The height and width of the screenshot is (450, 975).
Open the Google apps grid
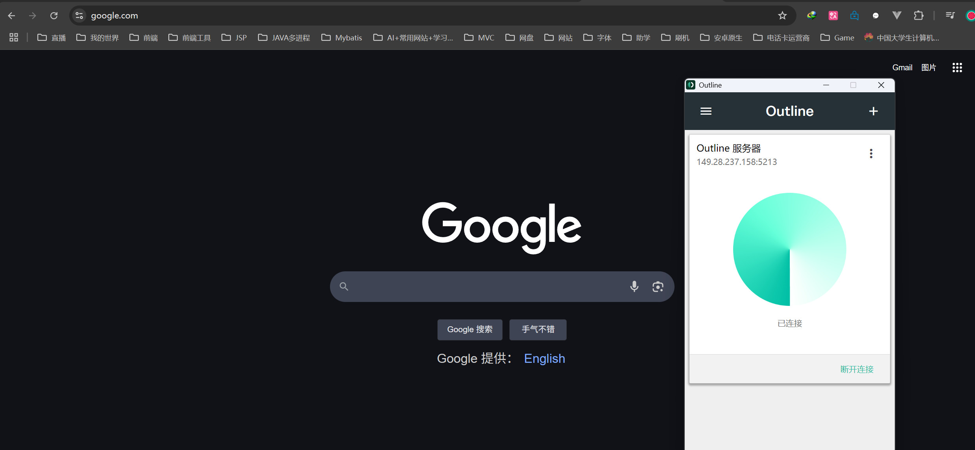[957, 68]
